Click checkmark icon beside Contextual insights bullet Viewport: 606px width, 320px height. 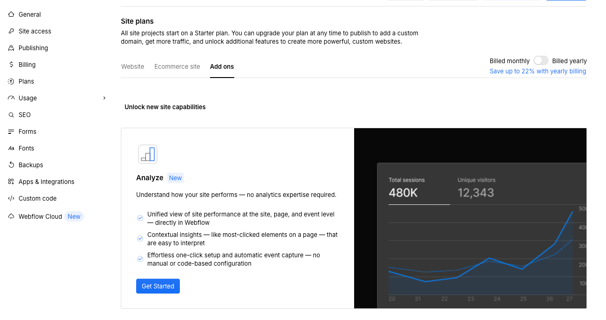tap(140, 238)
